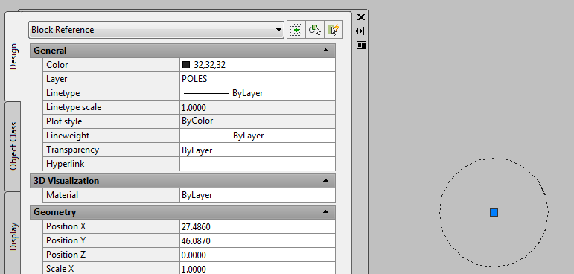574x274 pixels.
Task: Open the palette Properties menu icon
Action: (x=361, y=45)
